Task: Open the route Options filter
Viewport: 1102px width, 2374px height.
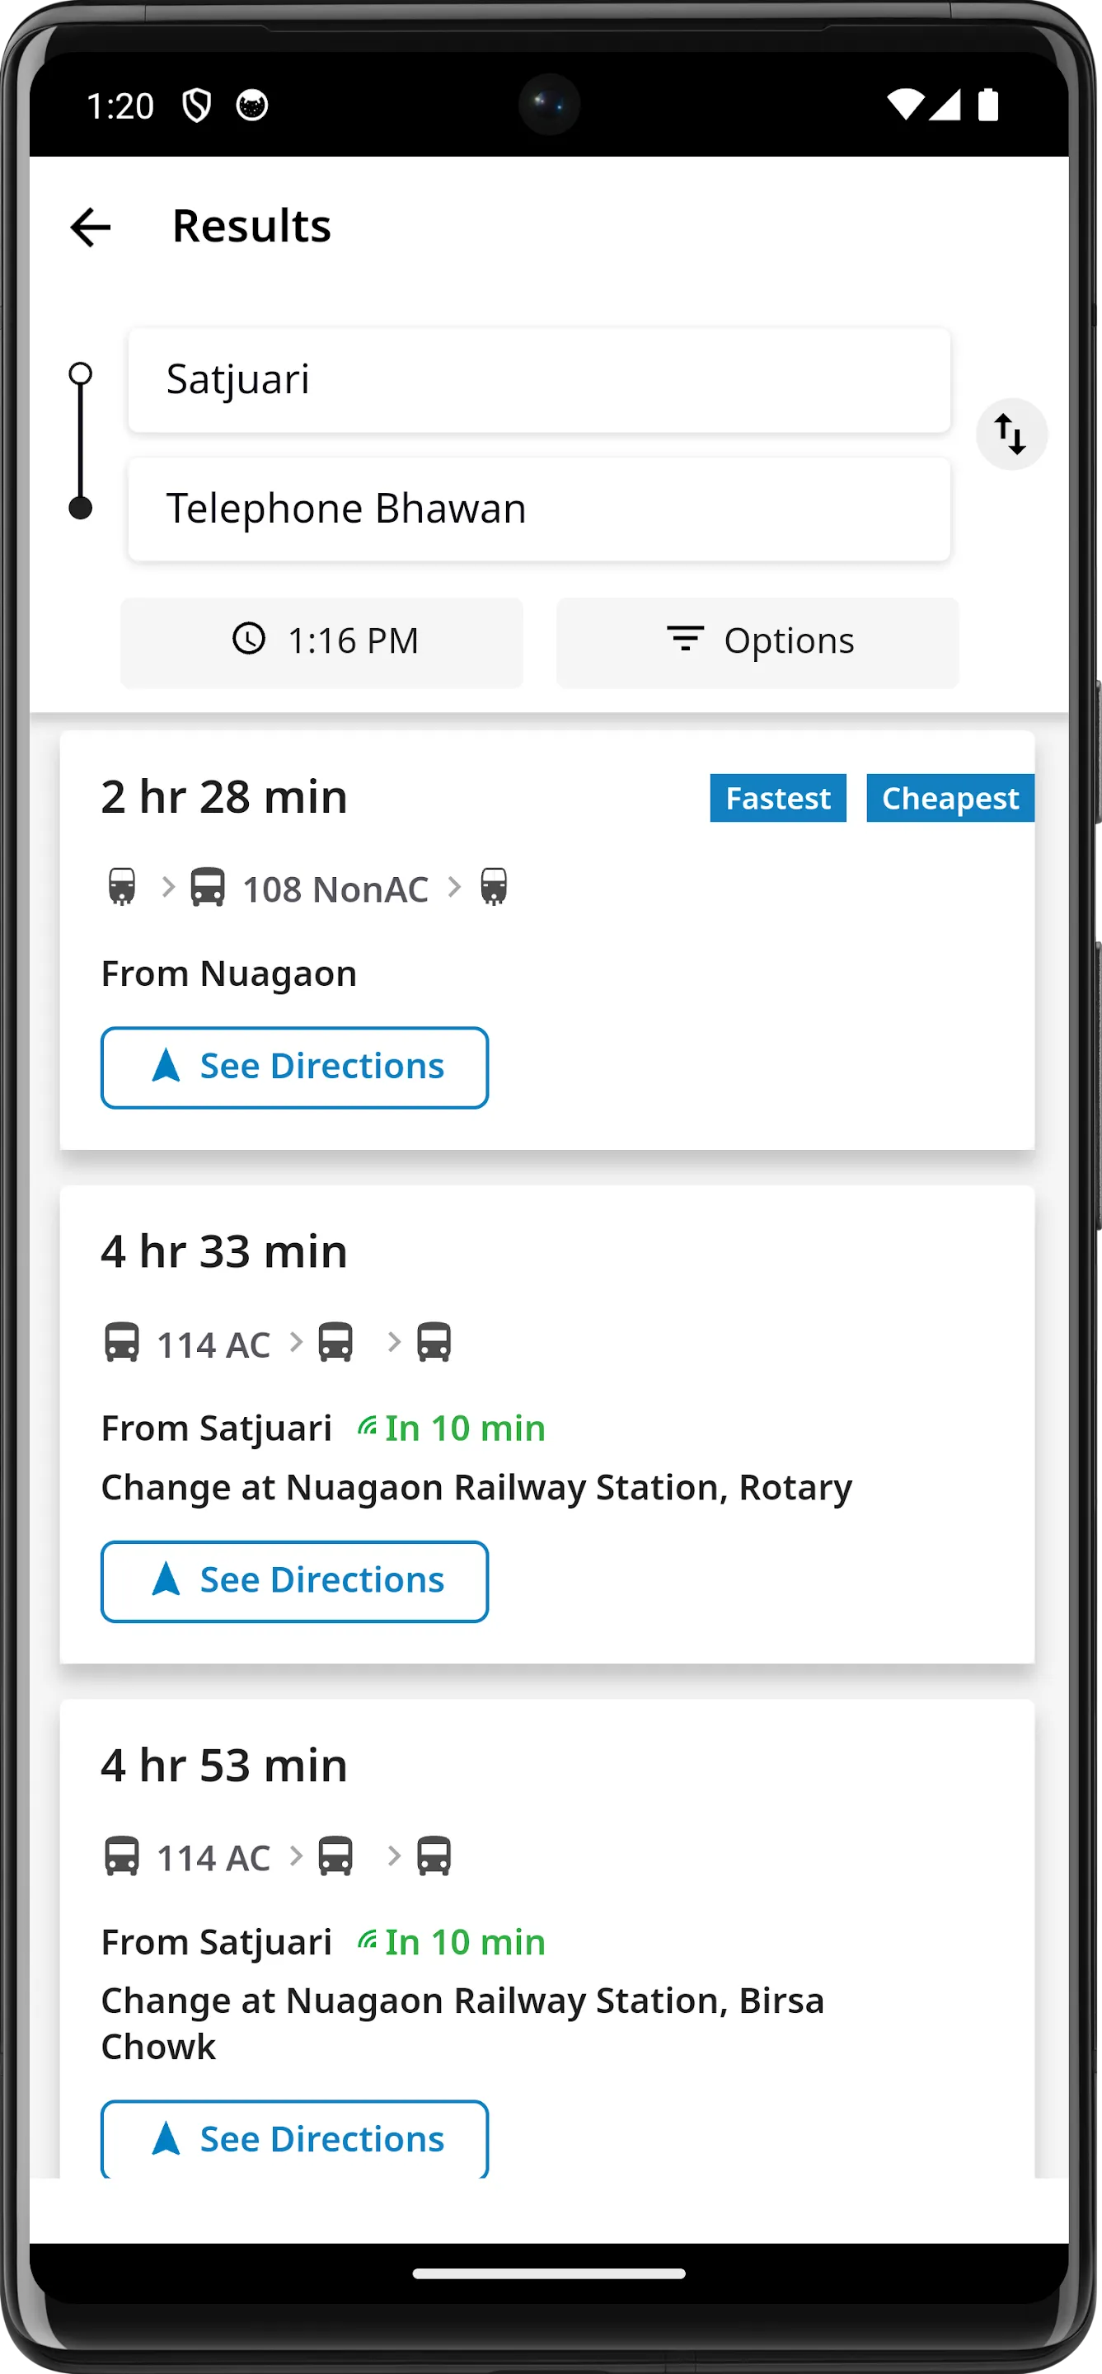Action: (757, 641)
